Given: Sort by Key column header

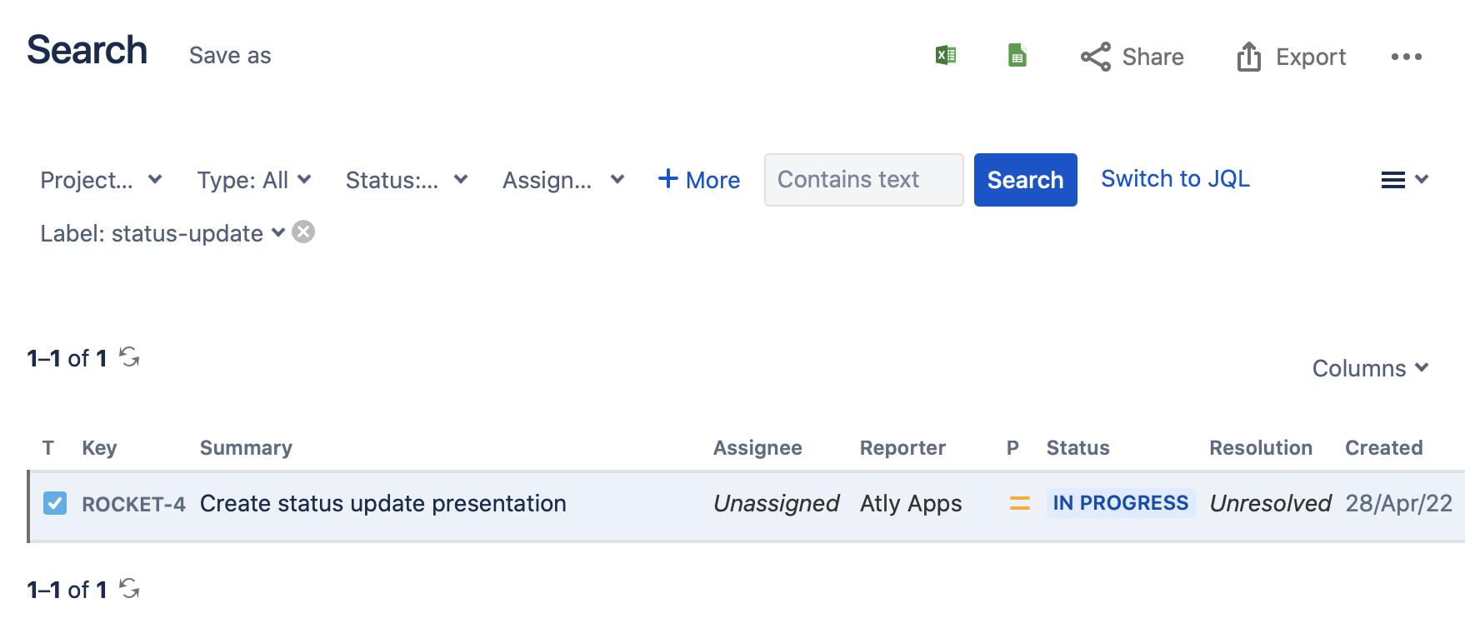Looking at the screenshot, I should tap(99, 448).
